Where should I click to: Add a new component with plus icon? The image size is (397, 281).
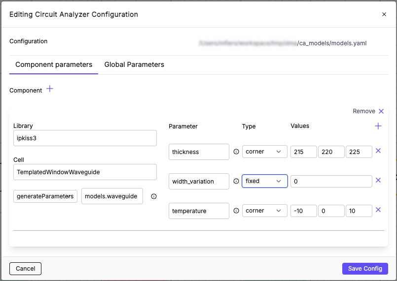50,89
